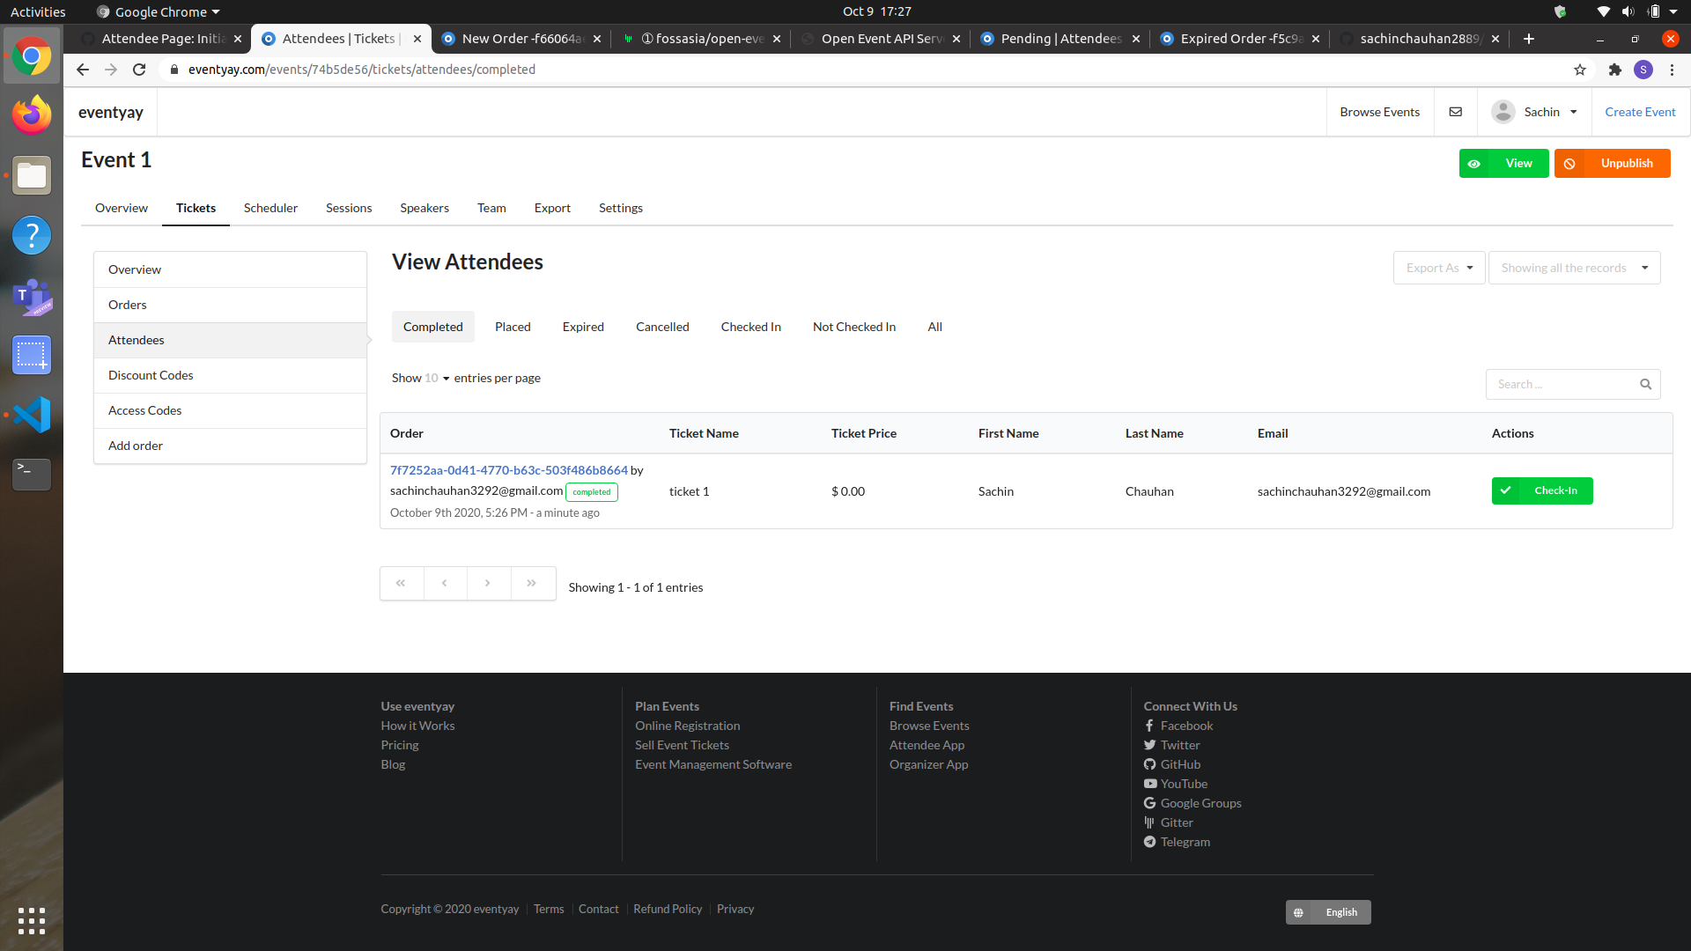The width and height of the screenshot is (1691, 951).
Task: Open GitHub link in footer
Action: pos(1180,764)
